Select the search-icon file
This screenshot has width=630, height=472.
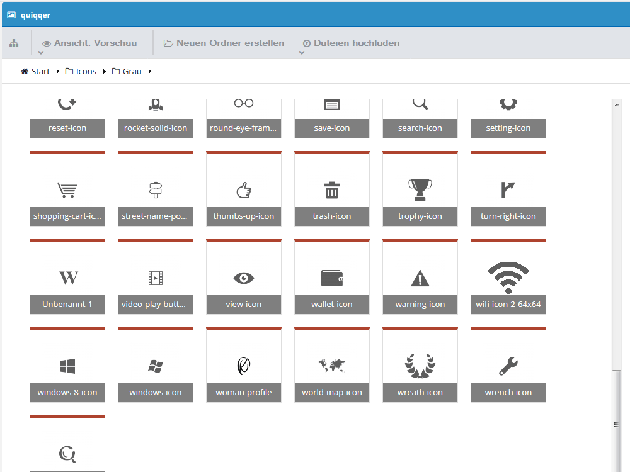pyautogui.click(x=420, y=118)
